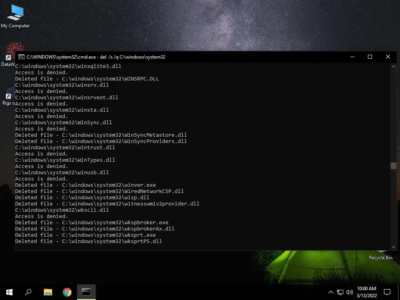Open the Rigs desktop shortcut

[x=8, y=96]
